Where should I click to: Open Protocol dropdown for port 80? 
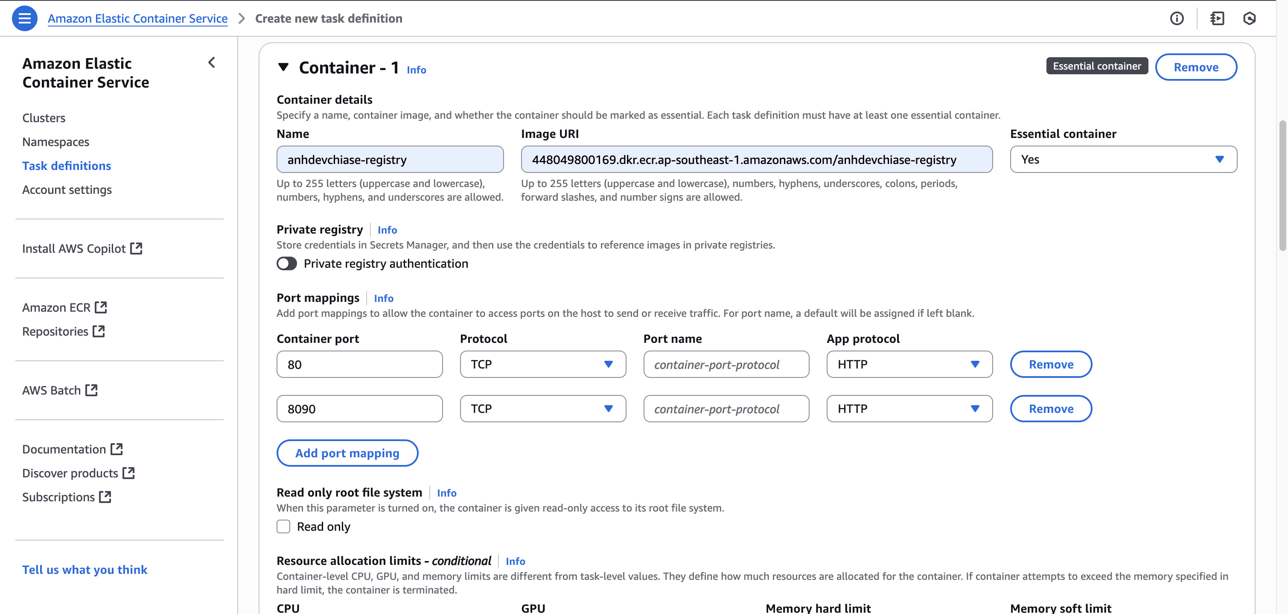[542, 364]
